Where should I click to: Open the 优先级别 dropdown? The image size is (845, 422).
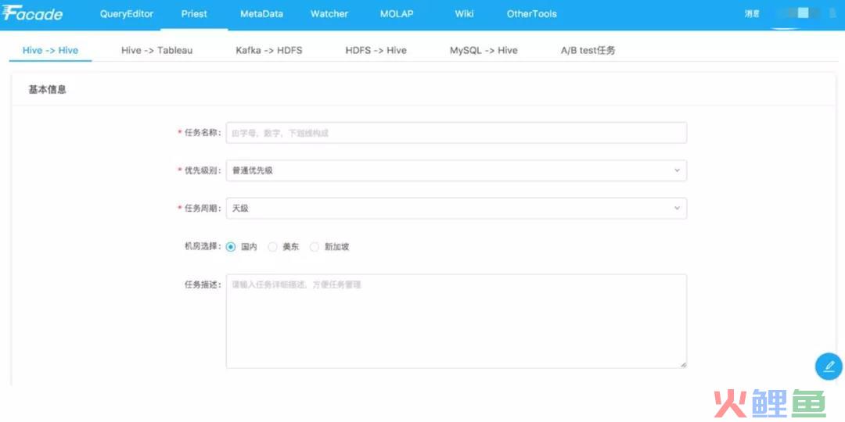(456, 170)
